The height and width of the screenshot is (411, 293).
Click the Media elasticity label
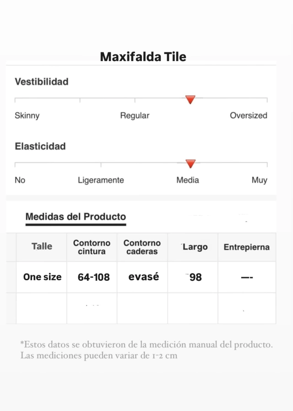[188, 180]
